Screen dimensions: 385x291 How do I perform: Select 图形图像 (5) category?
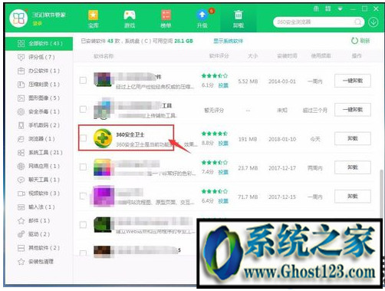point(39,98)
